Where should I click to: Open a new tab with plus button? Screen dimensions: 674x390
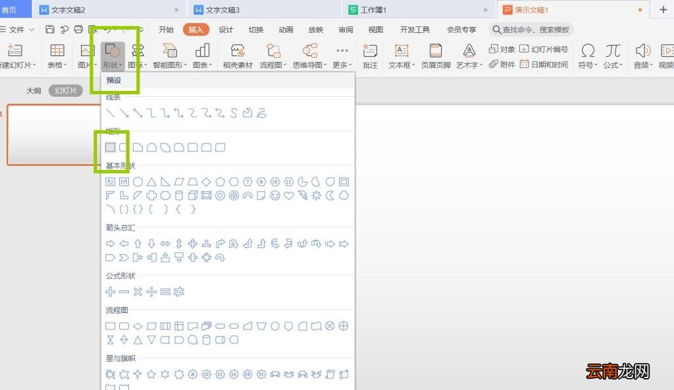(x=663, y=9)
